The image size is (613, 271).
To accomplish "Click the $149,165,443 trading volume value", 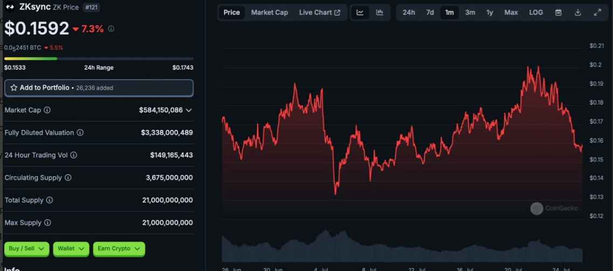I will [171, 155].
